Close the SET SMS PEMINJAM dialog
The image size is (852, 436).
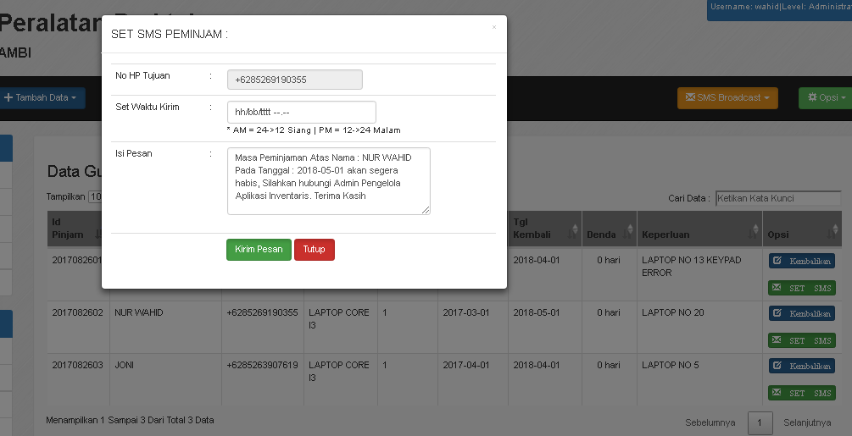[x=494, y=27]
